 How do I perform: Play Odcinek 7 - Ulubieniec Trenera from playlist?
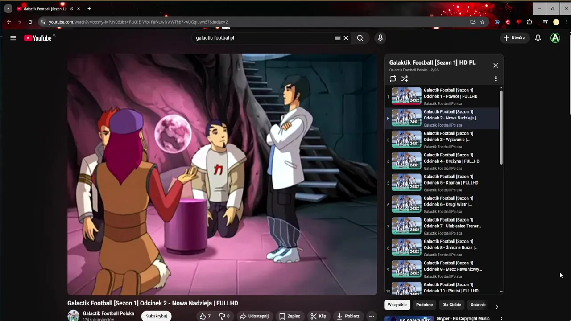point(442,226)
